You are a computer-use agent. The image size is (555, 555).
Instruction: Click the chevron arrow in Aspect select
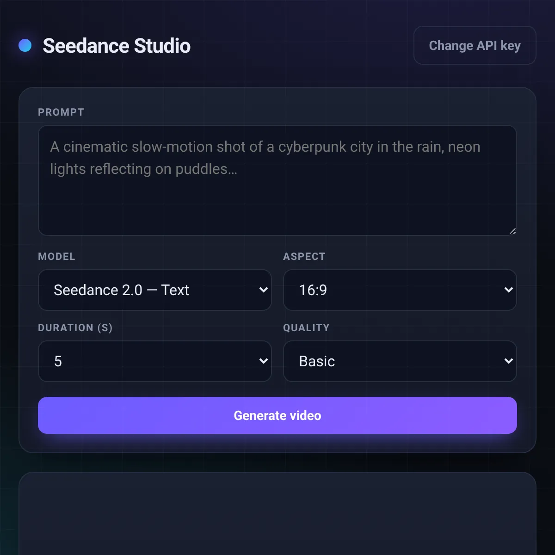pos(509,290)
